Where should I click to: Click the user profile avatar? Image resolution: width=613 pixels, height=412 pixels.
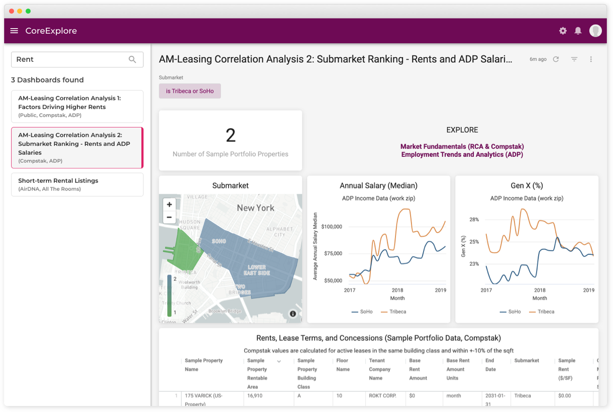click(x=595, y=31)
